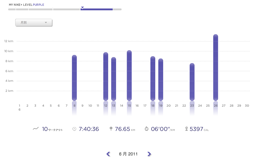Click the clock icon beside total time
Screen dimensions: 254x160
point(74,129)
